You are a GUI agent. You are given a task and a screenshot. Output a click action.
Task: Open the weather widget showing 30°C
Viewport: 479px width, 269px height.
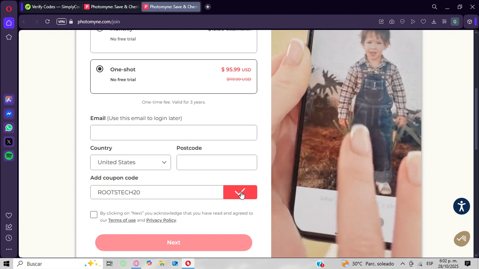pos(368,264)
